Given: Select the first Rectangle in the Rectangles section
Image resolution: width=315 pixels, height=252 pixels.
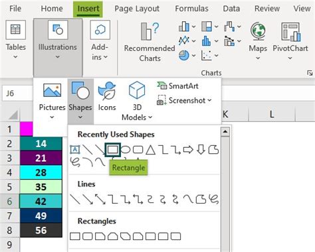Looking at the screenshot, I should pos(75,236).
